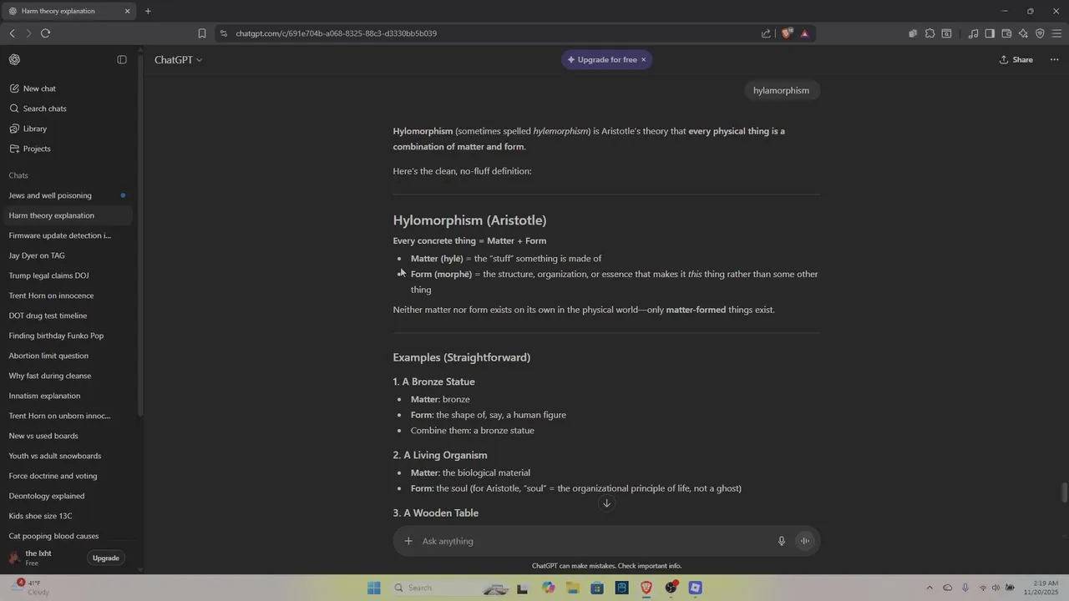Click the microphone dictation icon

782,541
